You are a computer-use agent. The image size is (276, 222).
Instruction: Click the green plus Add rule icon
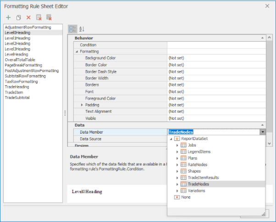9,17
